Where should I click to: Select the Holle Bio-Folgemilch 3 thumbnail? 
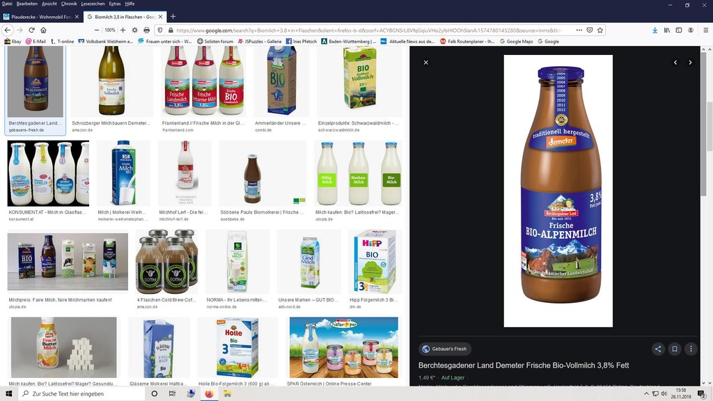pyautogui.click(x=237, y=348)
